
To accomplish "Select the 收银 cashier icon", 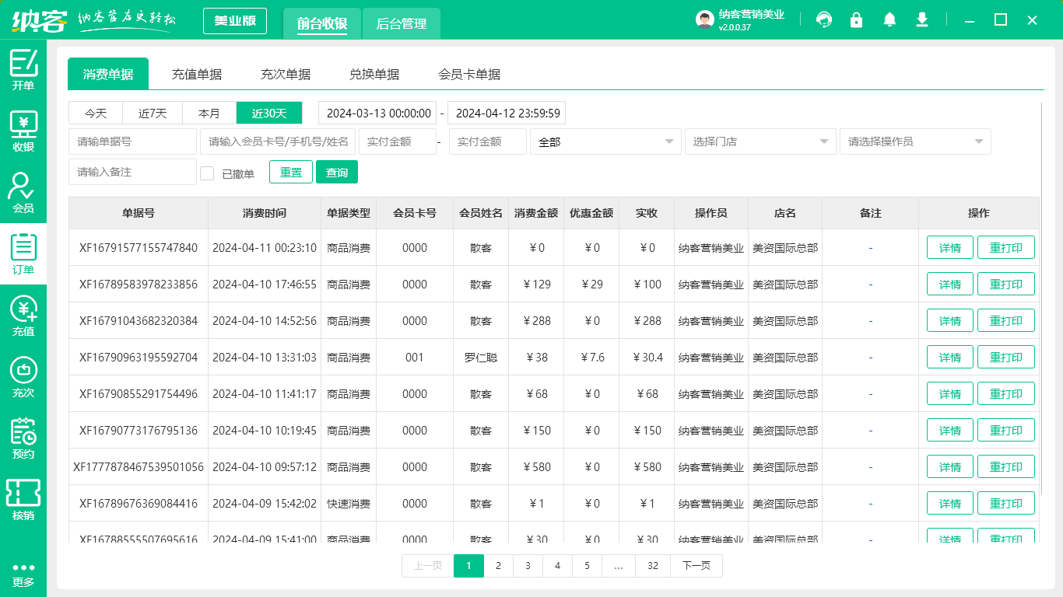I will [x=23, y=128].
